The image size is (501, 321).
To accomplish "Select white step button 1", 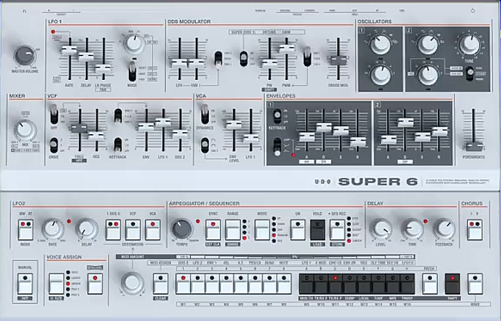I will click(x=183, y=284).
